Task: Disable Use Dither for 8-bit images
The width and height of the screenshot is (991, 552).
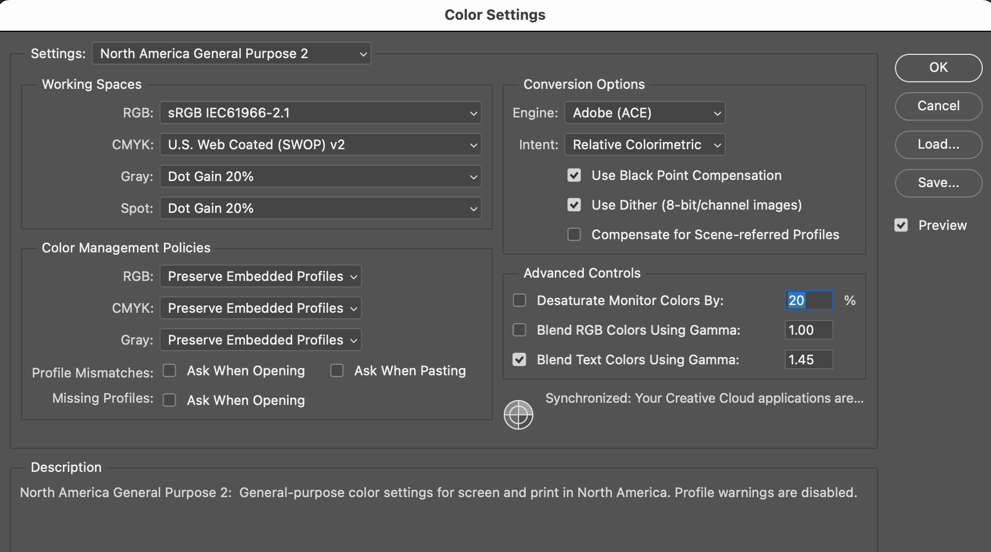Action: [574, 205]
